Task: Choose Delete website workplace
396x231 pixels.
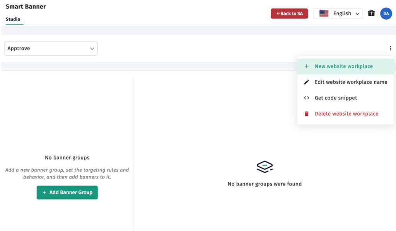Action: click(345, 114)
